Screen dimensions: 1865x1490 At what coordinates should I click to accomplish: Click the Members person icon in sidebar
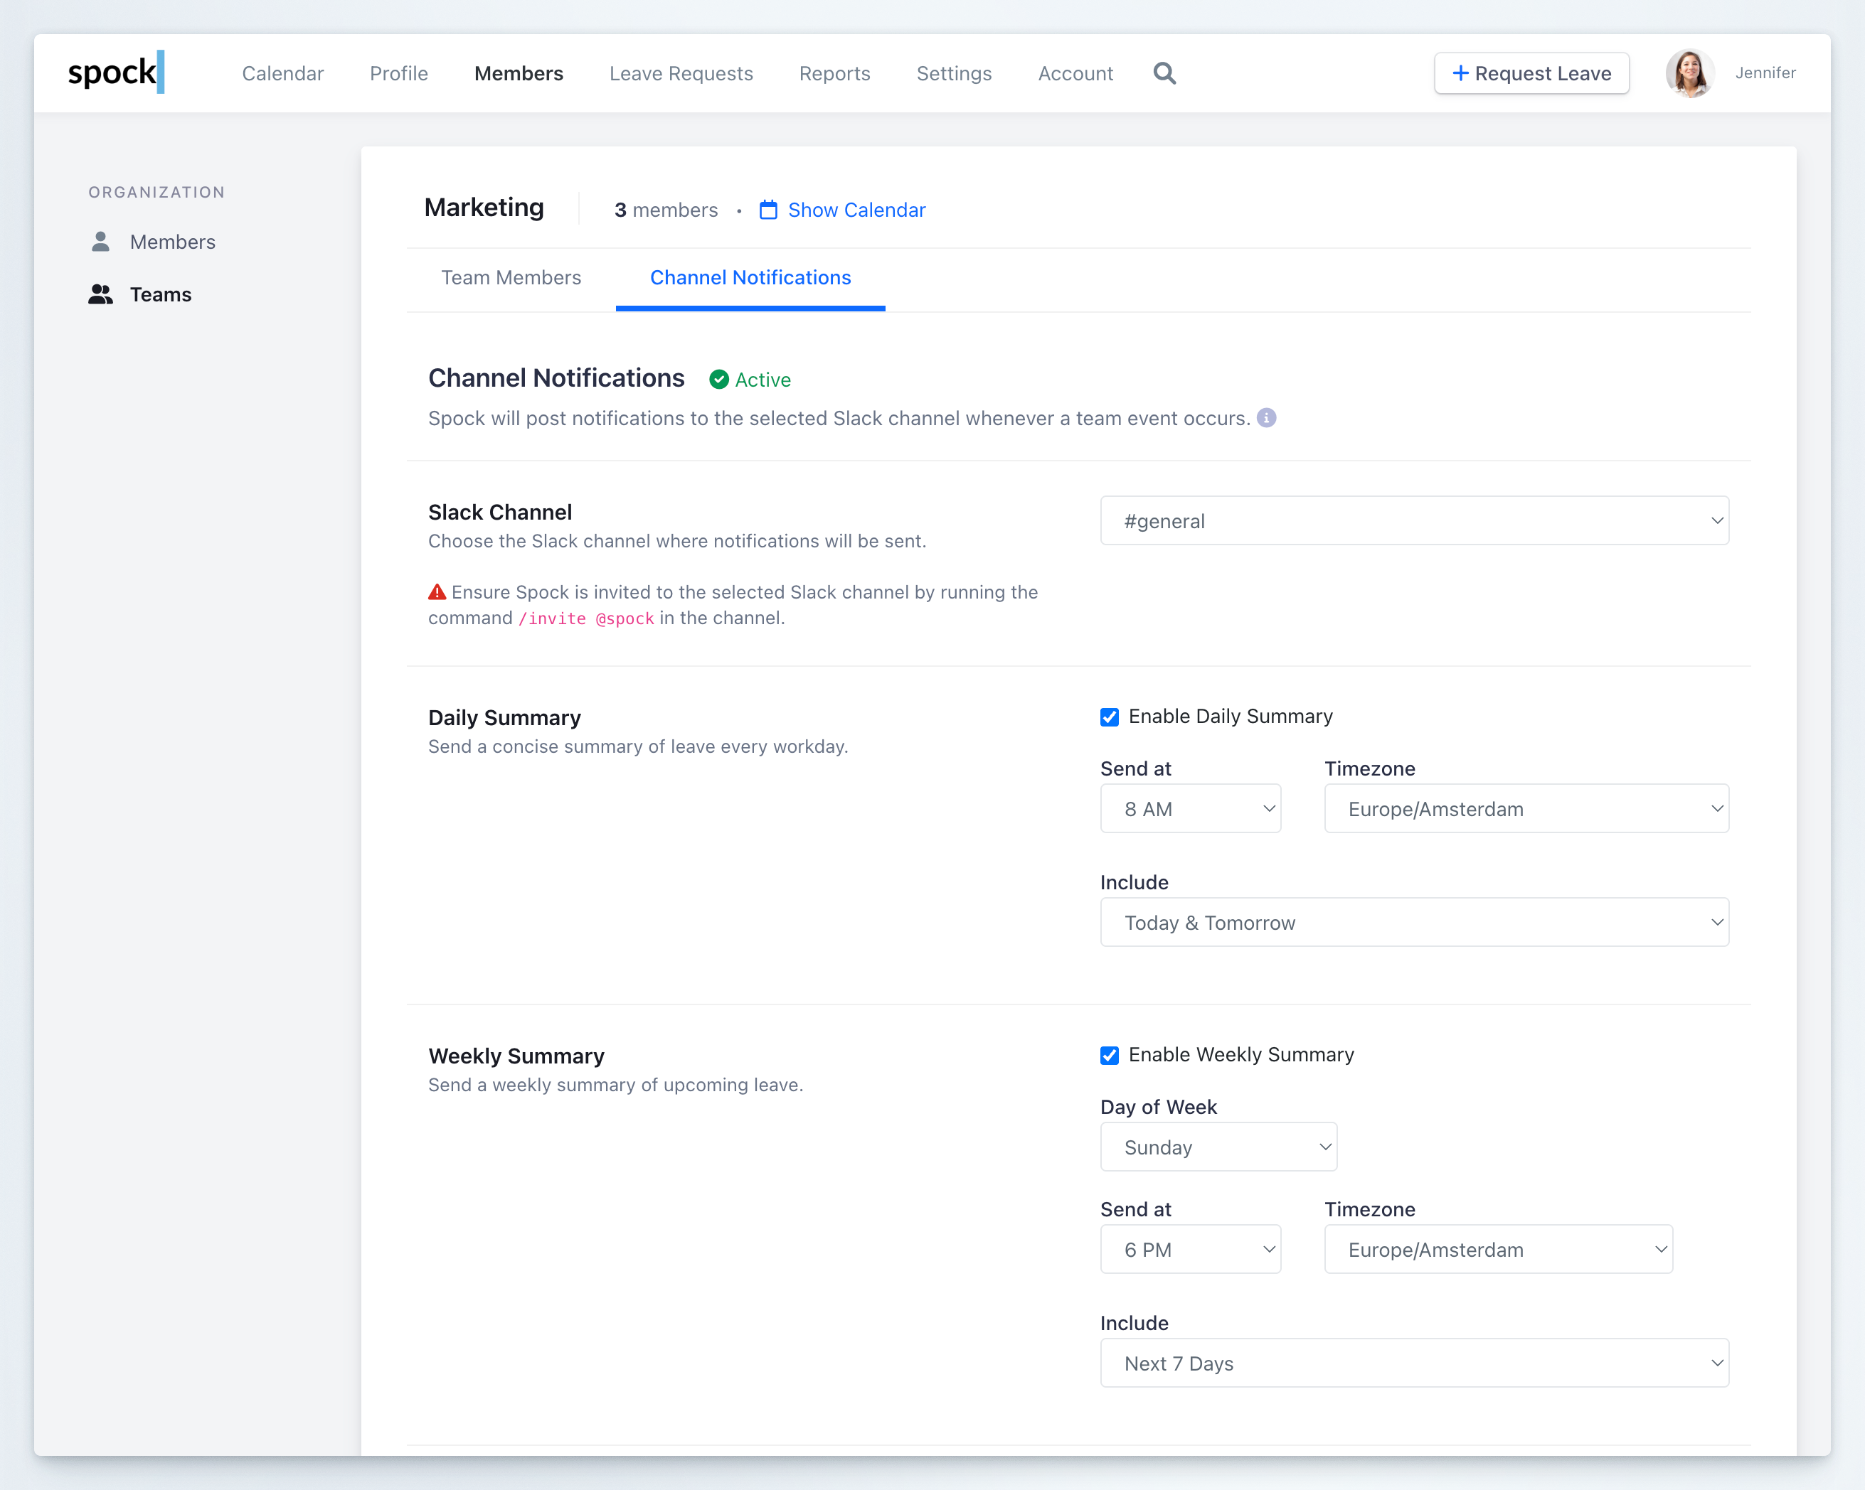100,241
